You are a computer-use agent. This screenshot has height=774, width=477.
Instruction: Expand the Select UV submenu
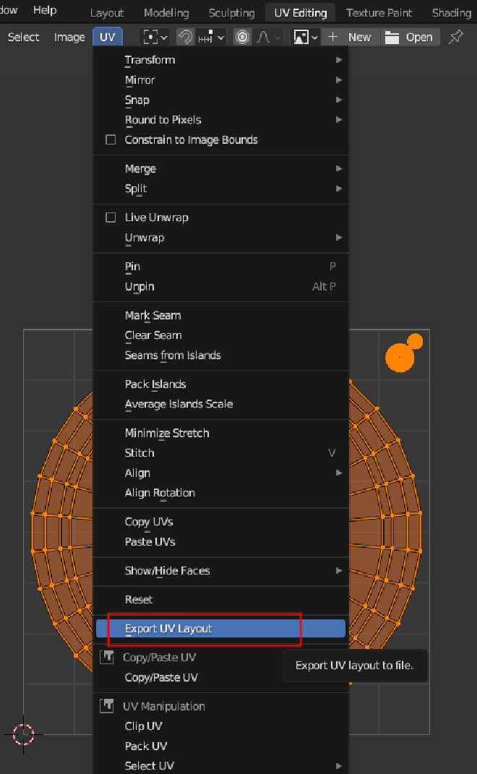(x=338, y=765)
